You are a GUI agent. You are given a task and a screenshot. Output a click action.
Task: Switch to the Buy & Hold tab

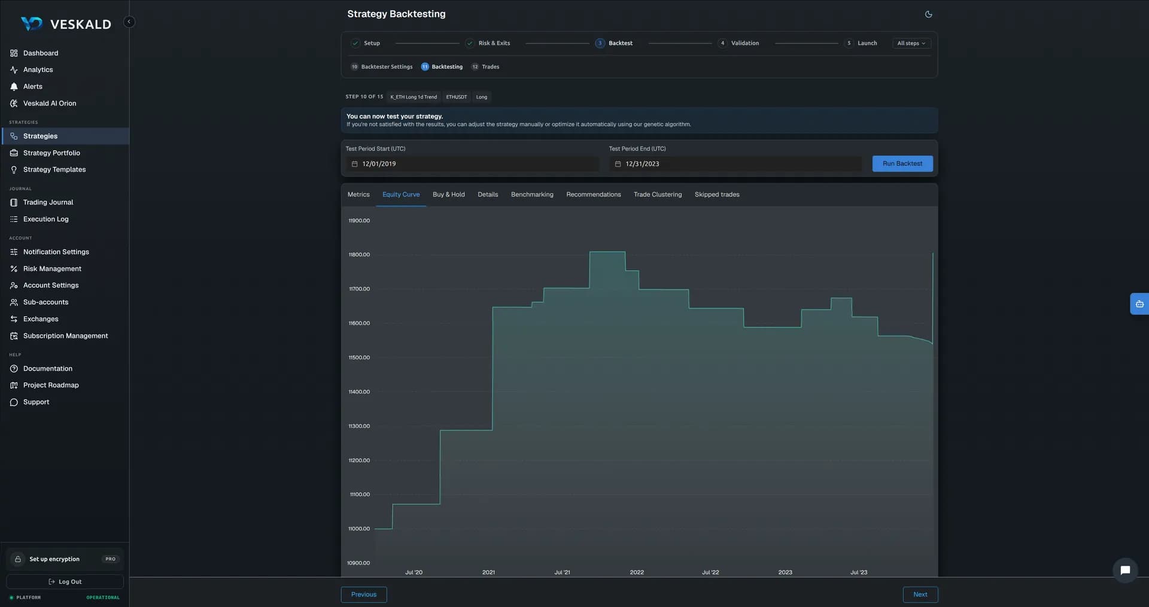pos(449,195)
